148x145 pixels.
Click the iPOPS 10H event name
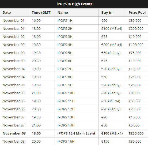(x=66, y=93)
